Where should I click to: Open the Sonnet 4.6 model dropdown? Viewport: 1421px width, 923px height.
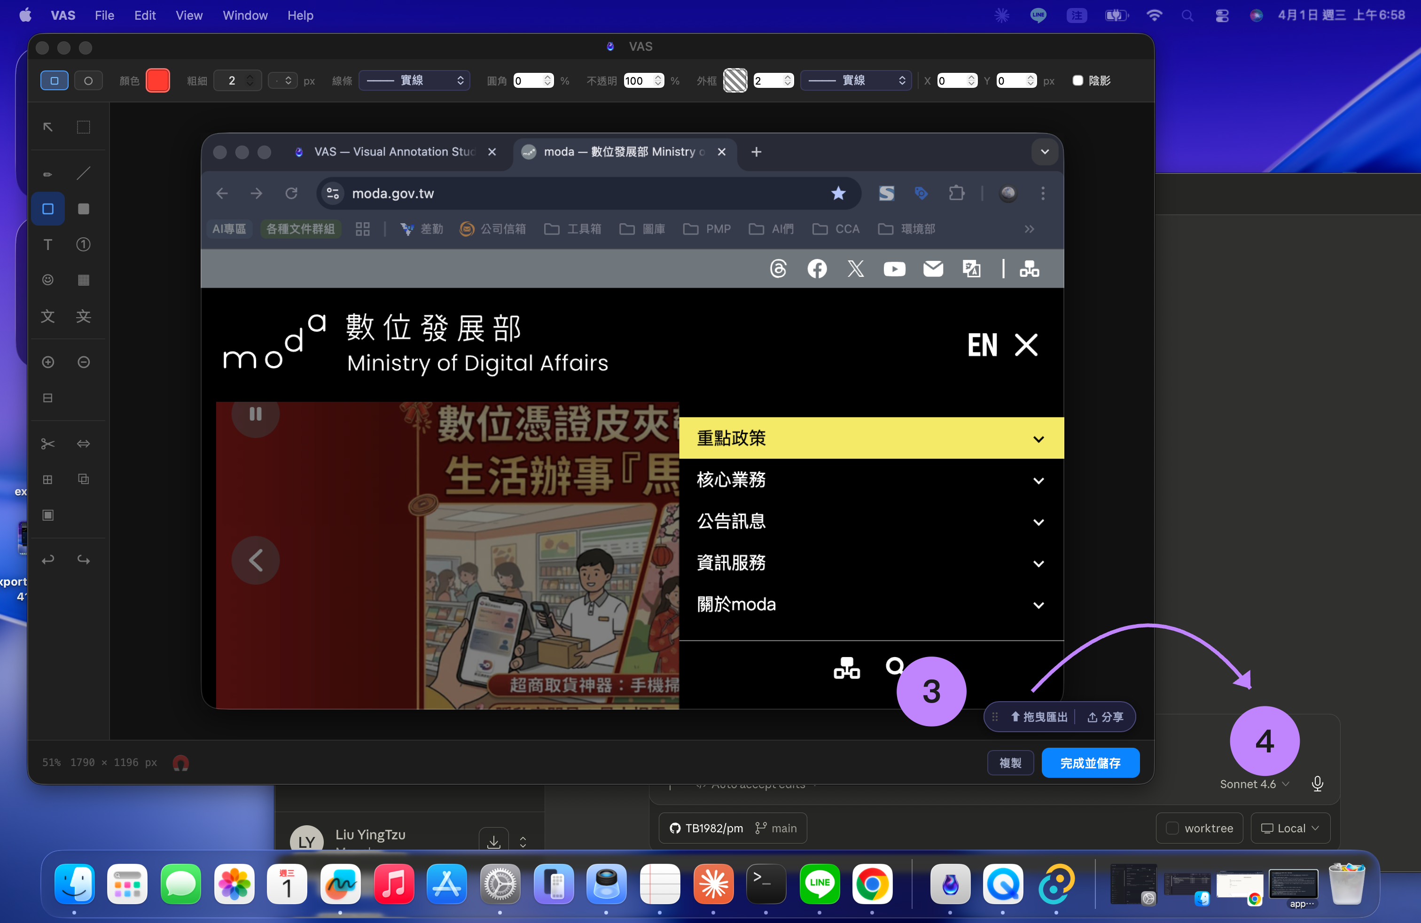tap(1254, 784)
